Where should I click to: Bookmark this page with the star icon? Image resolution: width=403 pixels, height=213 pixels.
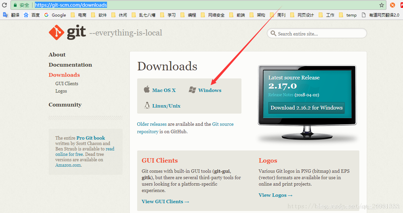click(382, 5)
